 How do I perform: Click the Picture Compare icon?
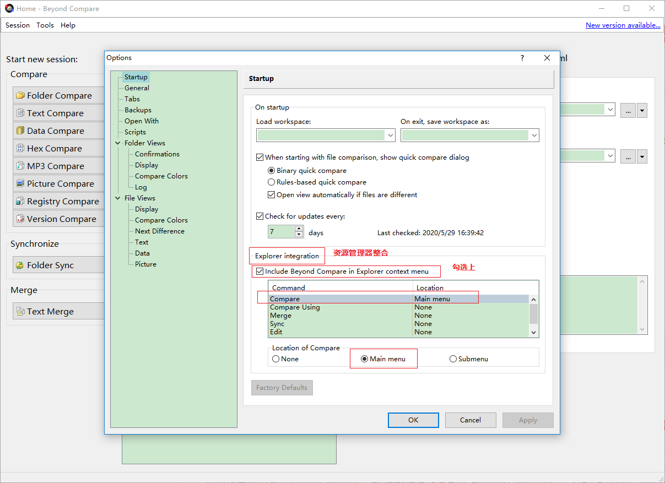(x=20, y=183)
